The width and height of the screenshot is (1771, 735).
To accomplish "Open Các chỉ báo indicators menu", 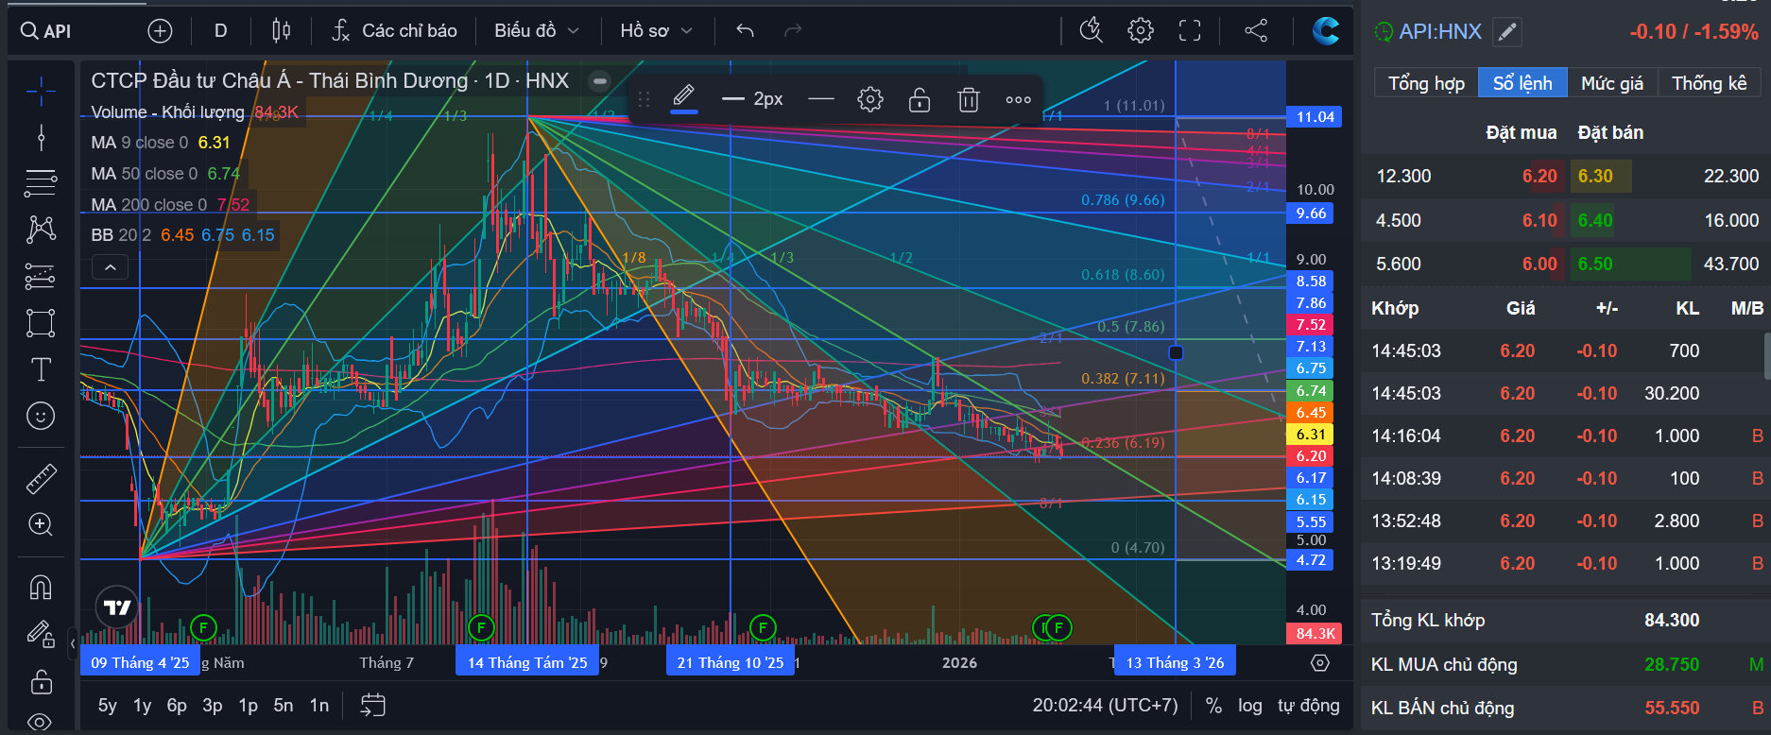I will point(394,31).
